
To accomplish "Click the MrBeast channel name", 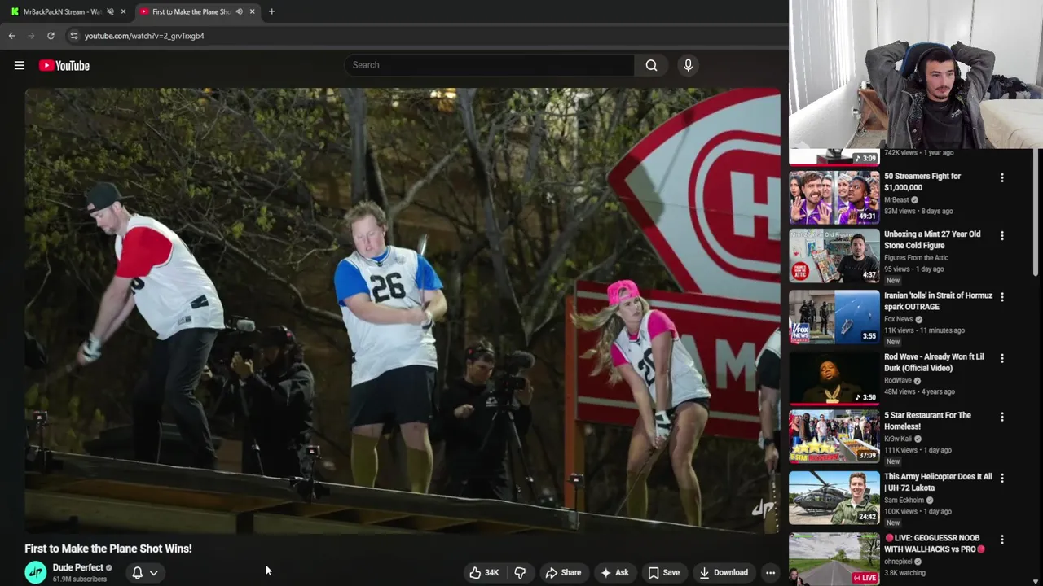I will point(896,200).
